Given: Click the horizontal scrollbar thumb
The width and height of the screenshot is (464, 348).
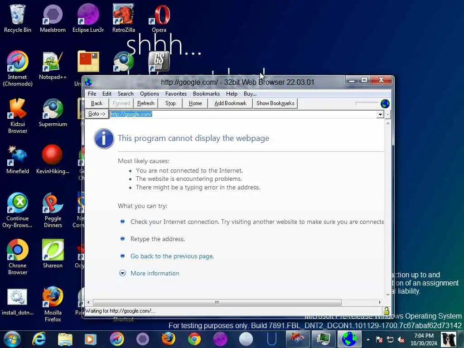Looking at the screenshot, I should pos(217,302).
